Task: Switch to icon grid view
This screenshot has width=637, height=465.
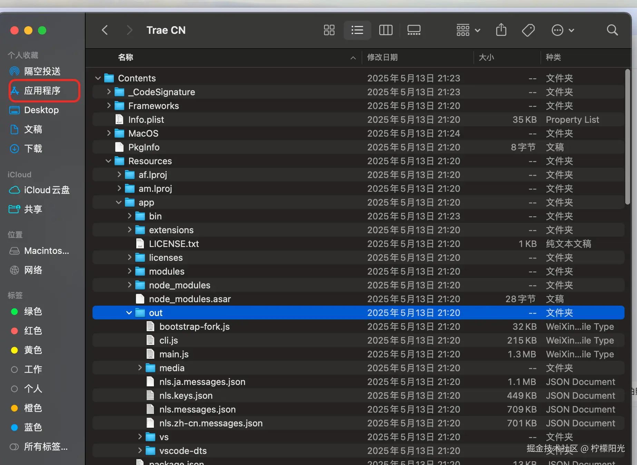Action: (x=329, y=30)
